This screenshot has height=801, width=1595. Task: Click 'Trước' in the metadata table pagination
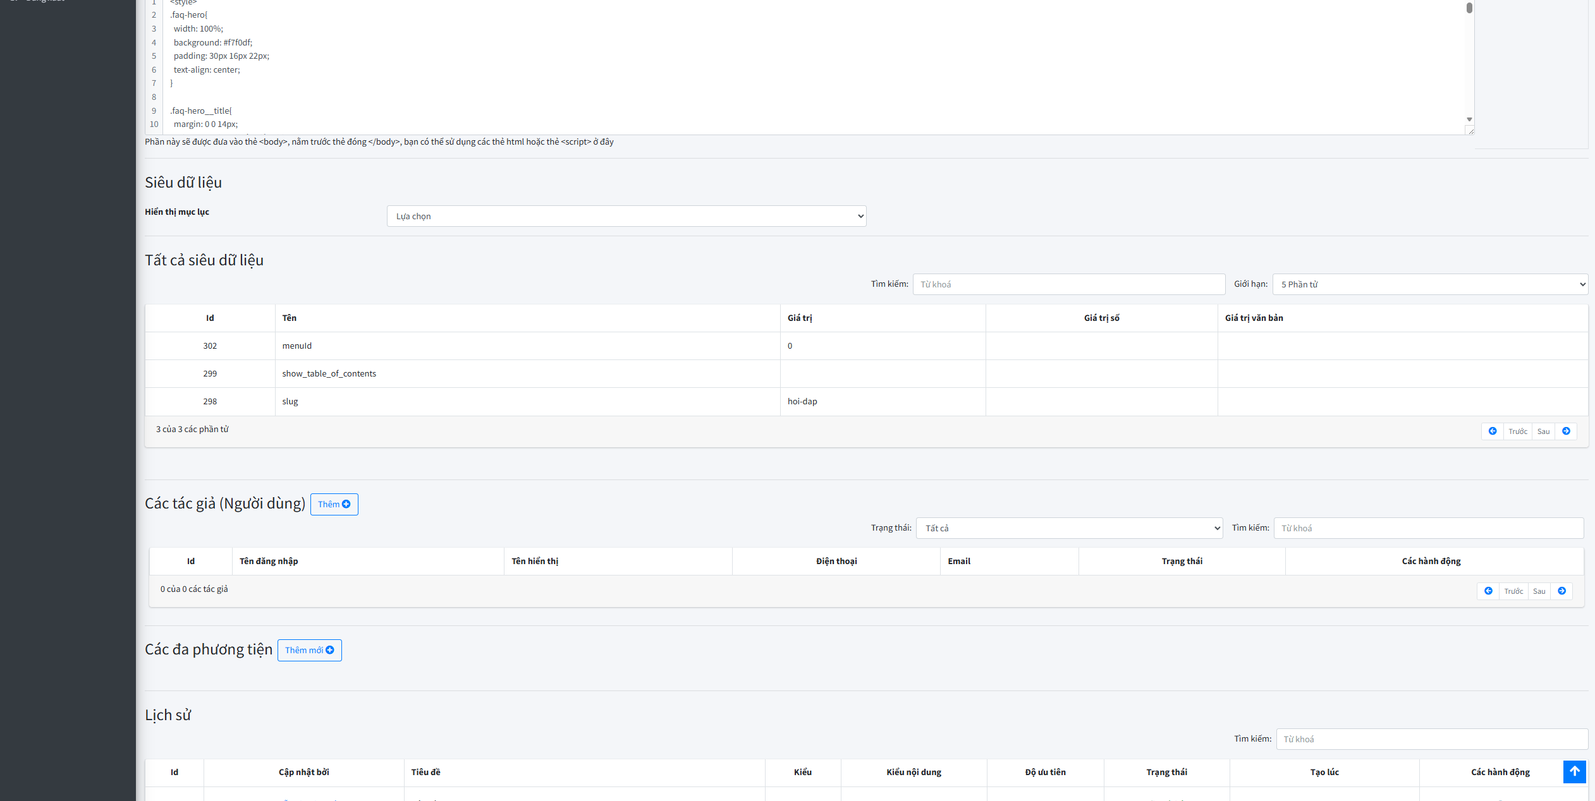pyautogui.click(x=1517, y=431)
